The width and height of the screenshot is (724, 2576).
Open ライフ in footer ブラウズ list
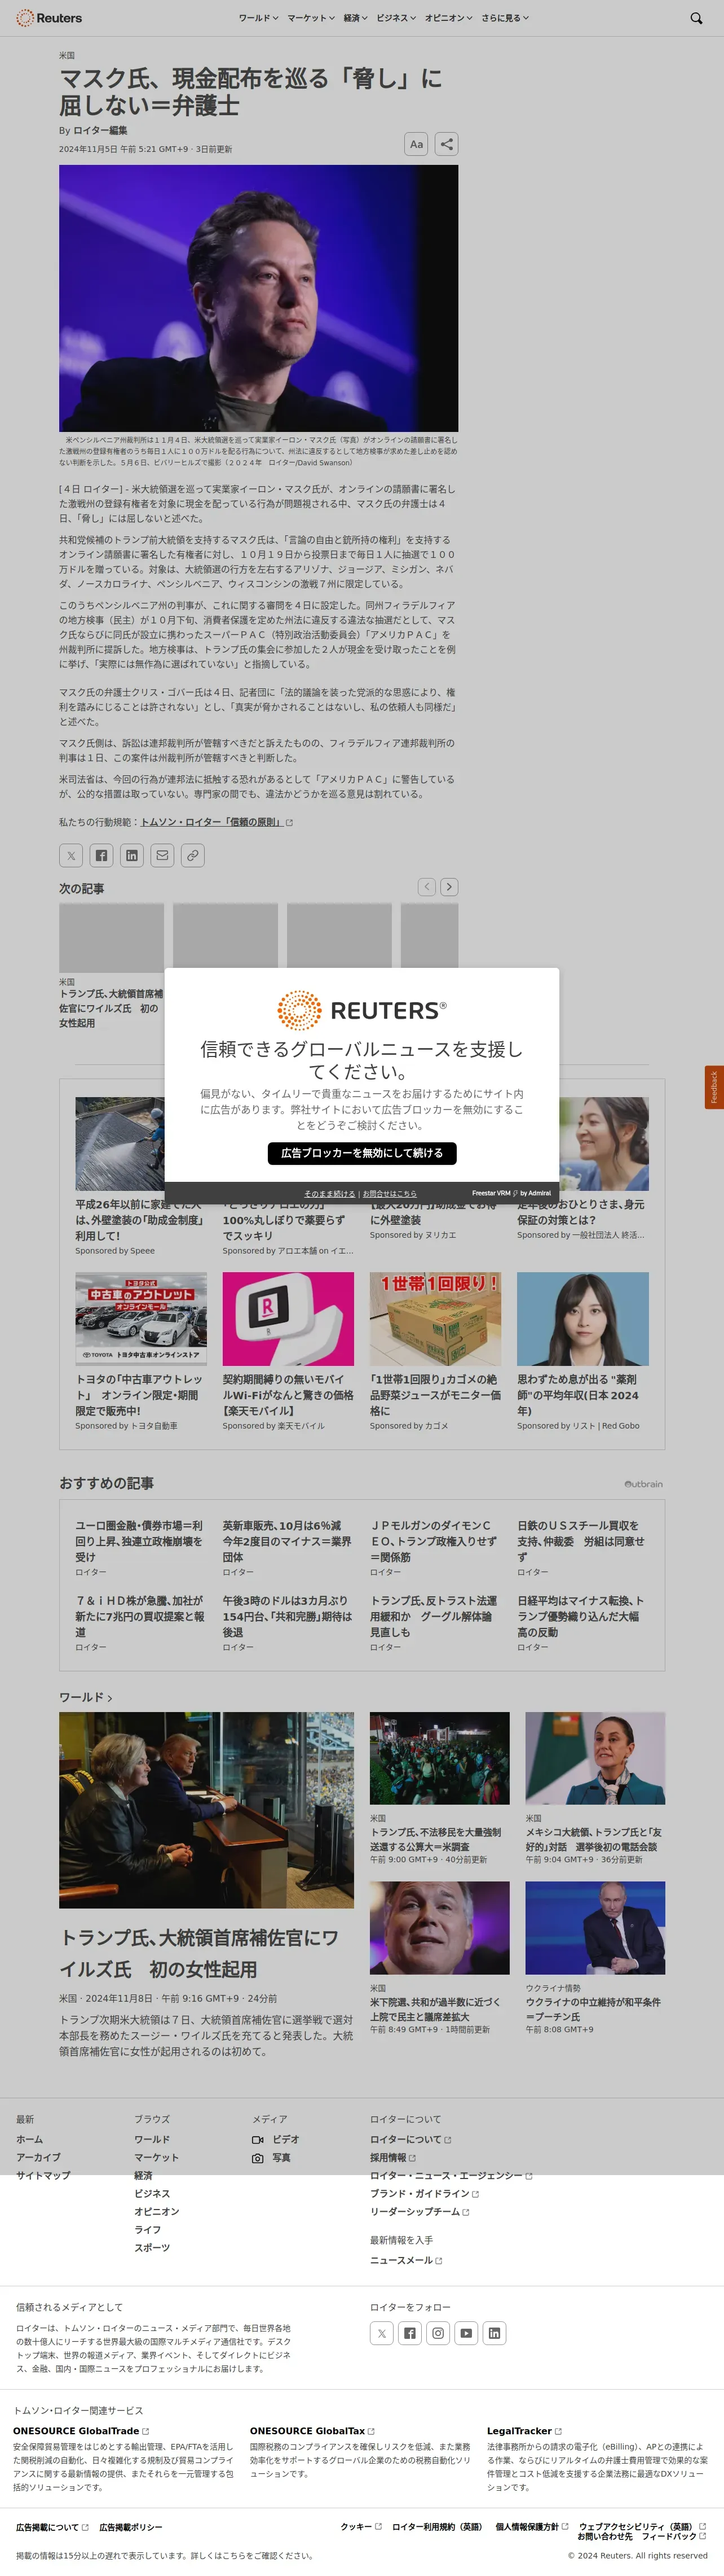(x=148, y=2229)
